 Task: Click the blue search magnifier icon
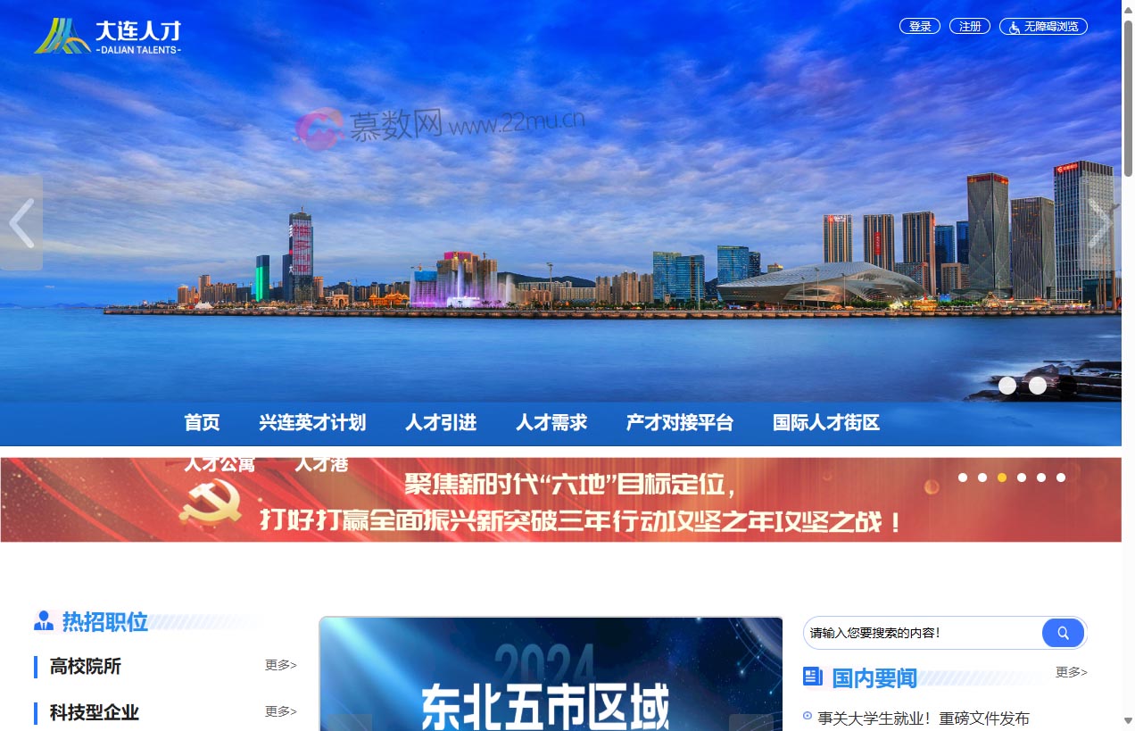pyautogui.click(x=1063, y=632)
